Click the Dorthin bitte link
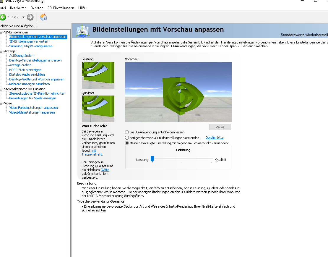Viewport: 328px width, 257px height. click(x=215, y=138)
